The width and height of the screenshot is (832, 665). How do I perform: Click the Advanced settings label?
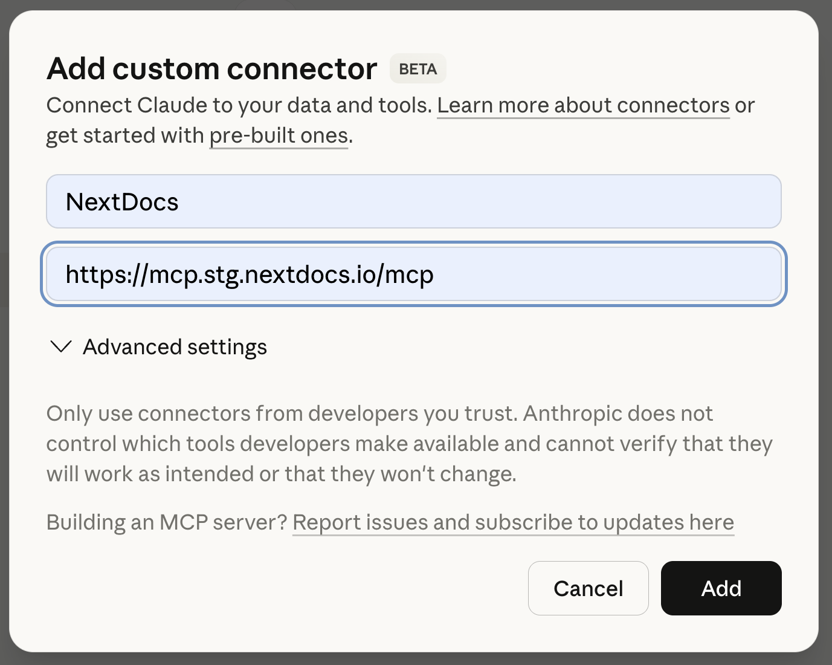[x=175, y=347]
